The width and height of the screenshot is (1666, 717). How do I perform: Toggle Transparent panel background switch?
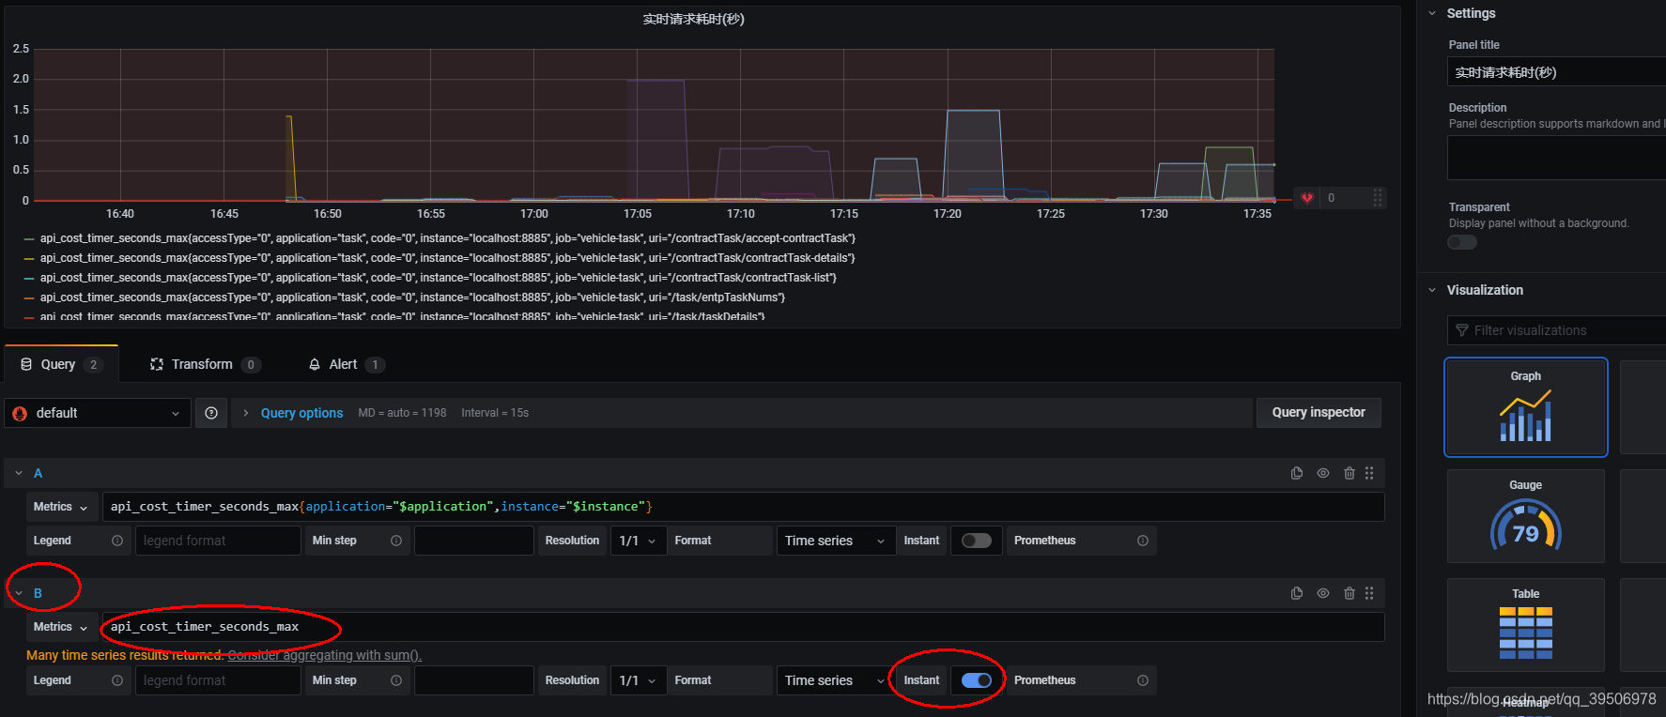pos(1462,242)
